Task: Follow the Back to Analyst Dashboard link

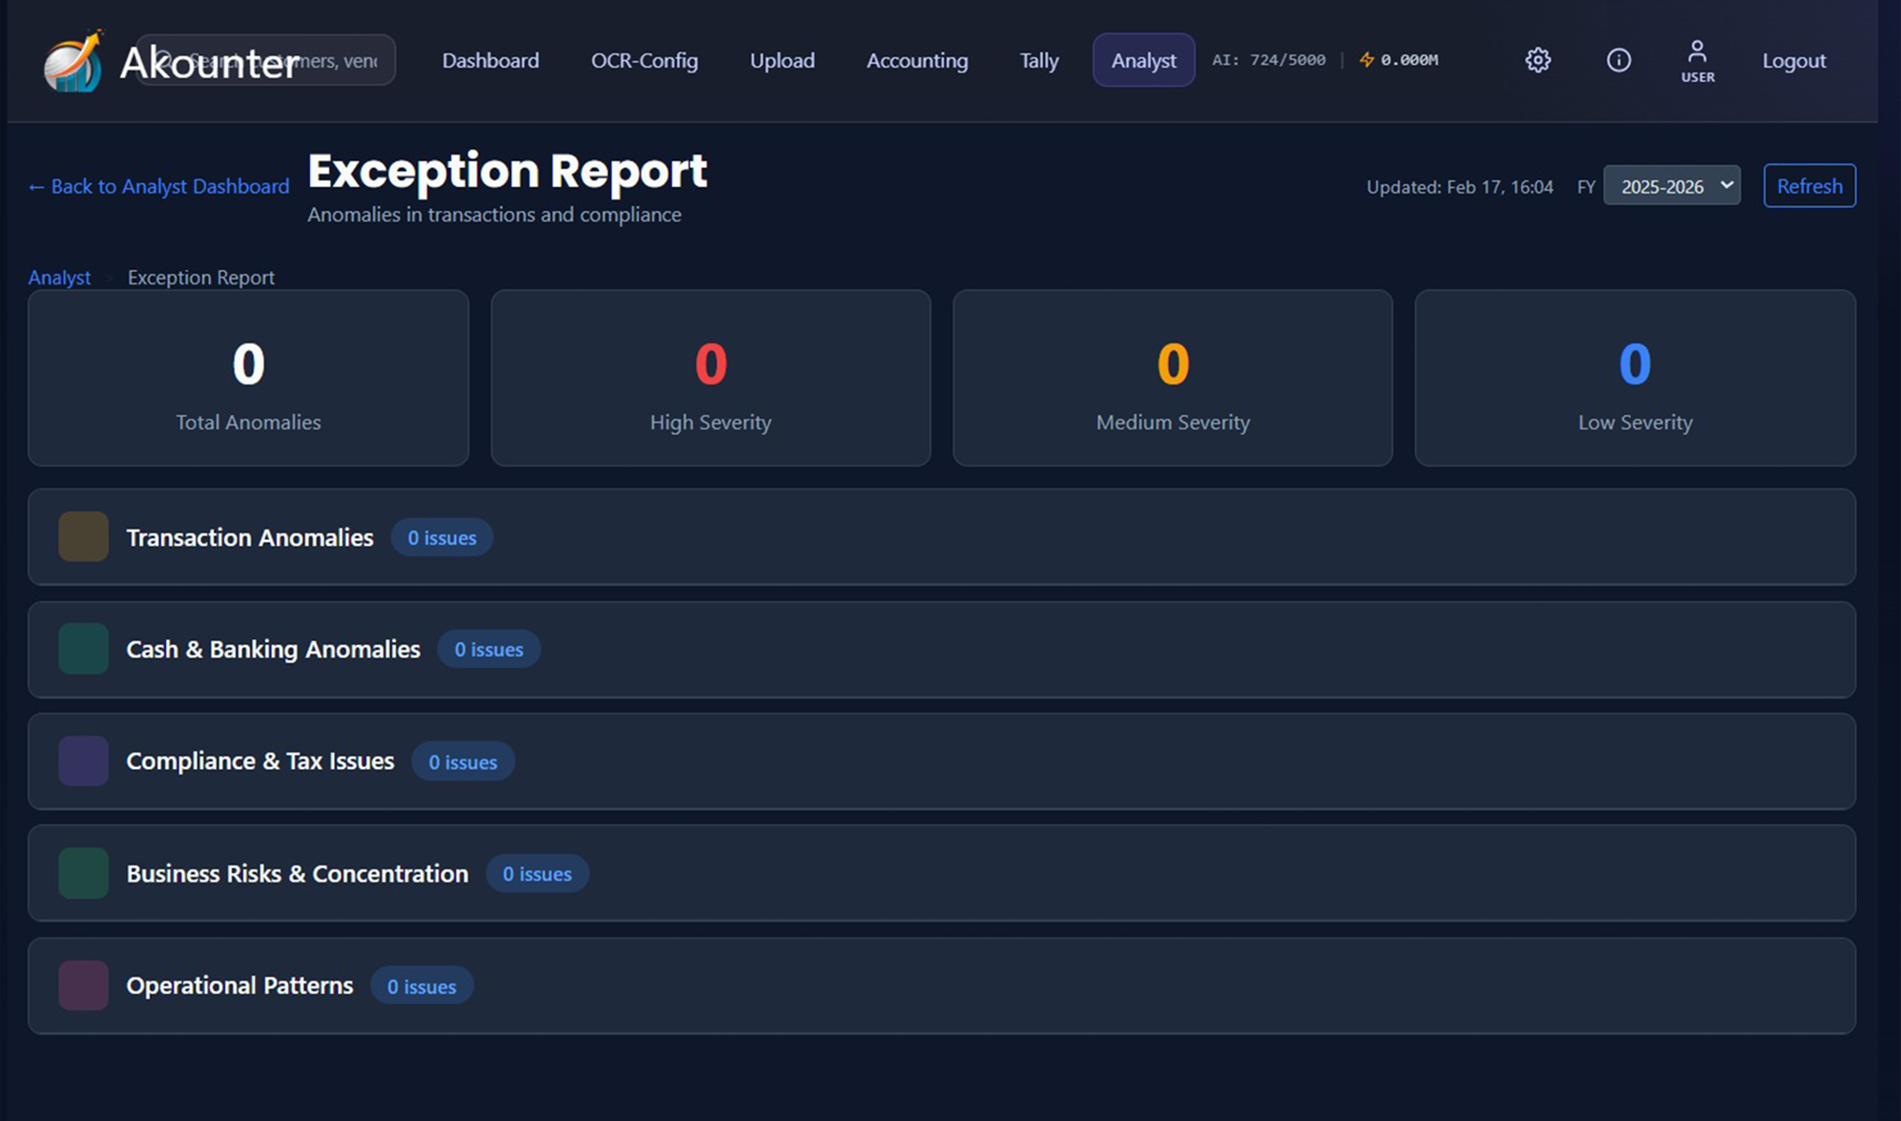Action: 157,186
